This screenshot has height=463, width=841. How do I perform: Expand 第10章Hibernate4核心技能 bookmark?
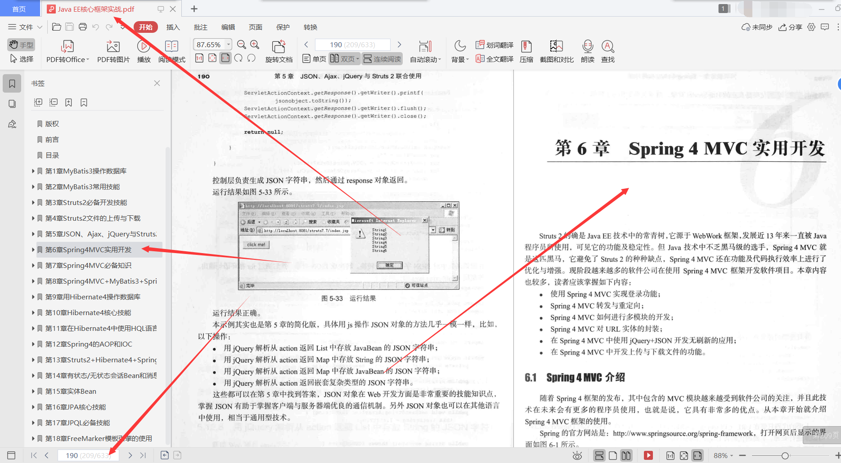pos(33,312)
